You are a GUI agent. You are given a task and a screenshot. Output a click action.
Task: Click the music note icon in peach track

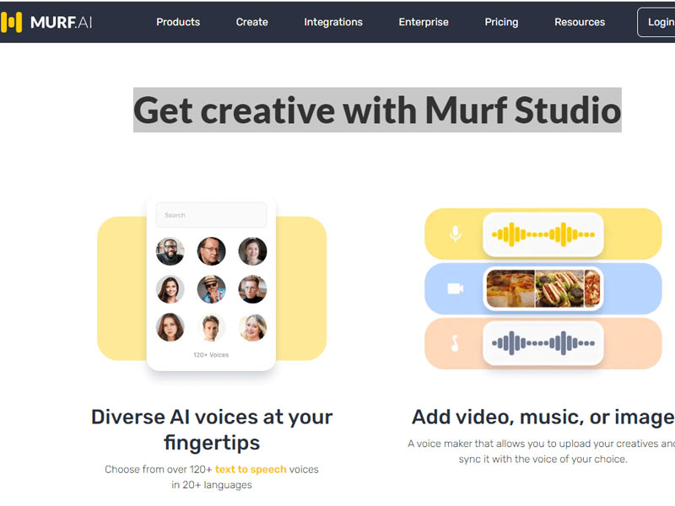[455, 343]
